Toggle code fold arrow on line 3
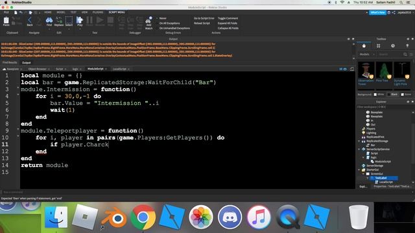Screen dimensions: 415x233 [18, 87]
